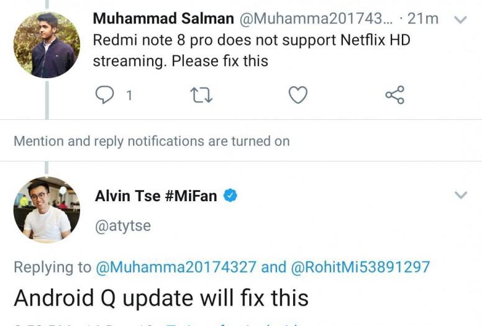Open Alvin Tse's profile picture
482x326 pixels.
[47, 209]
